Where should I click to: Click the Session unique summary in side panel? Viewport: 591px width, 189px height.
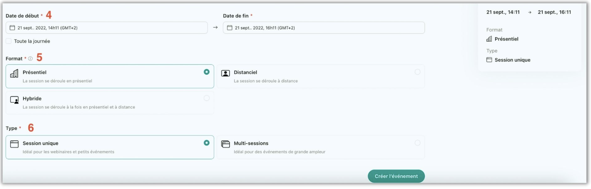tap(512, 60)
